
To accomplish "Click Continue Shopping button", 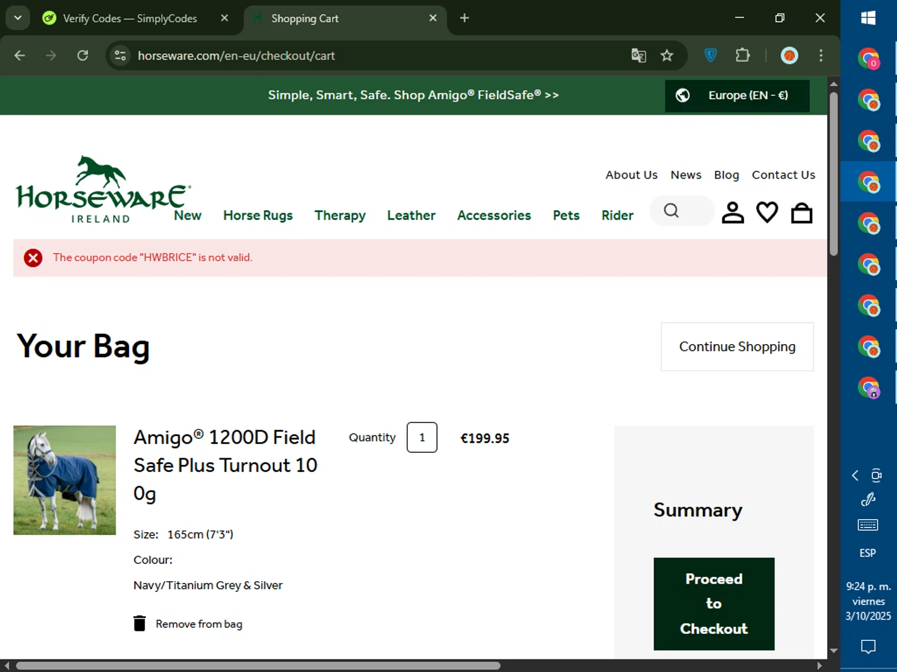I will click(737, 346).
